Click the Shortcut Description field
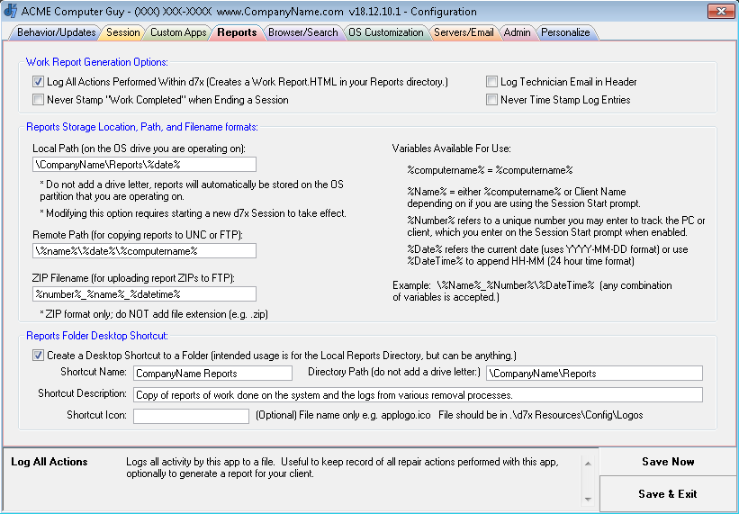Screen dimensions: 739x514 pos(418,395)
